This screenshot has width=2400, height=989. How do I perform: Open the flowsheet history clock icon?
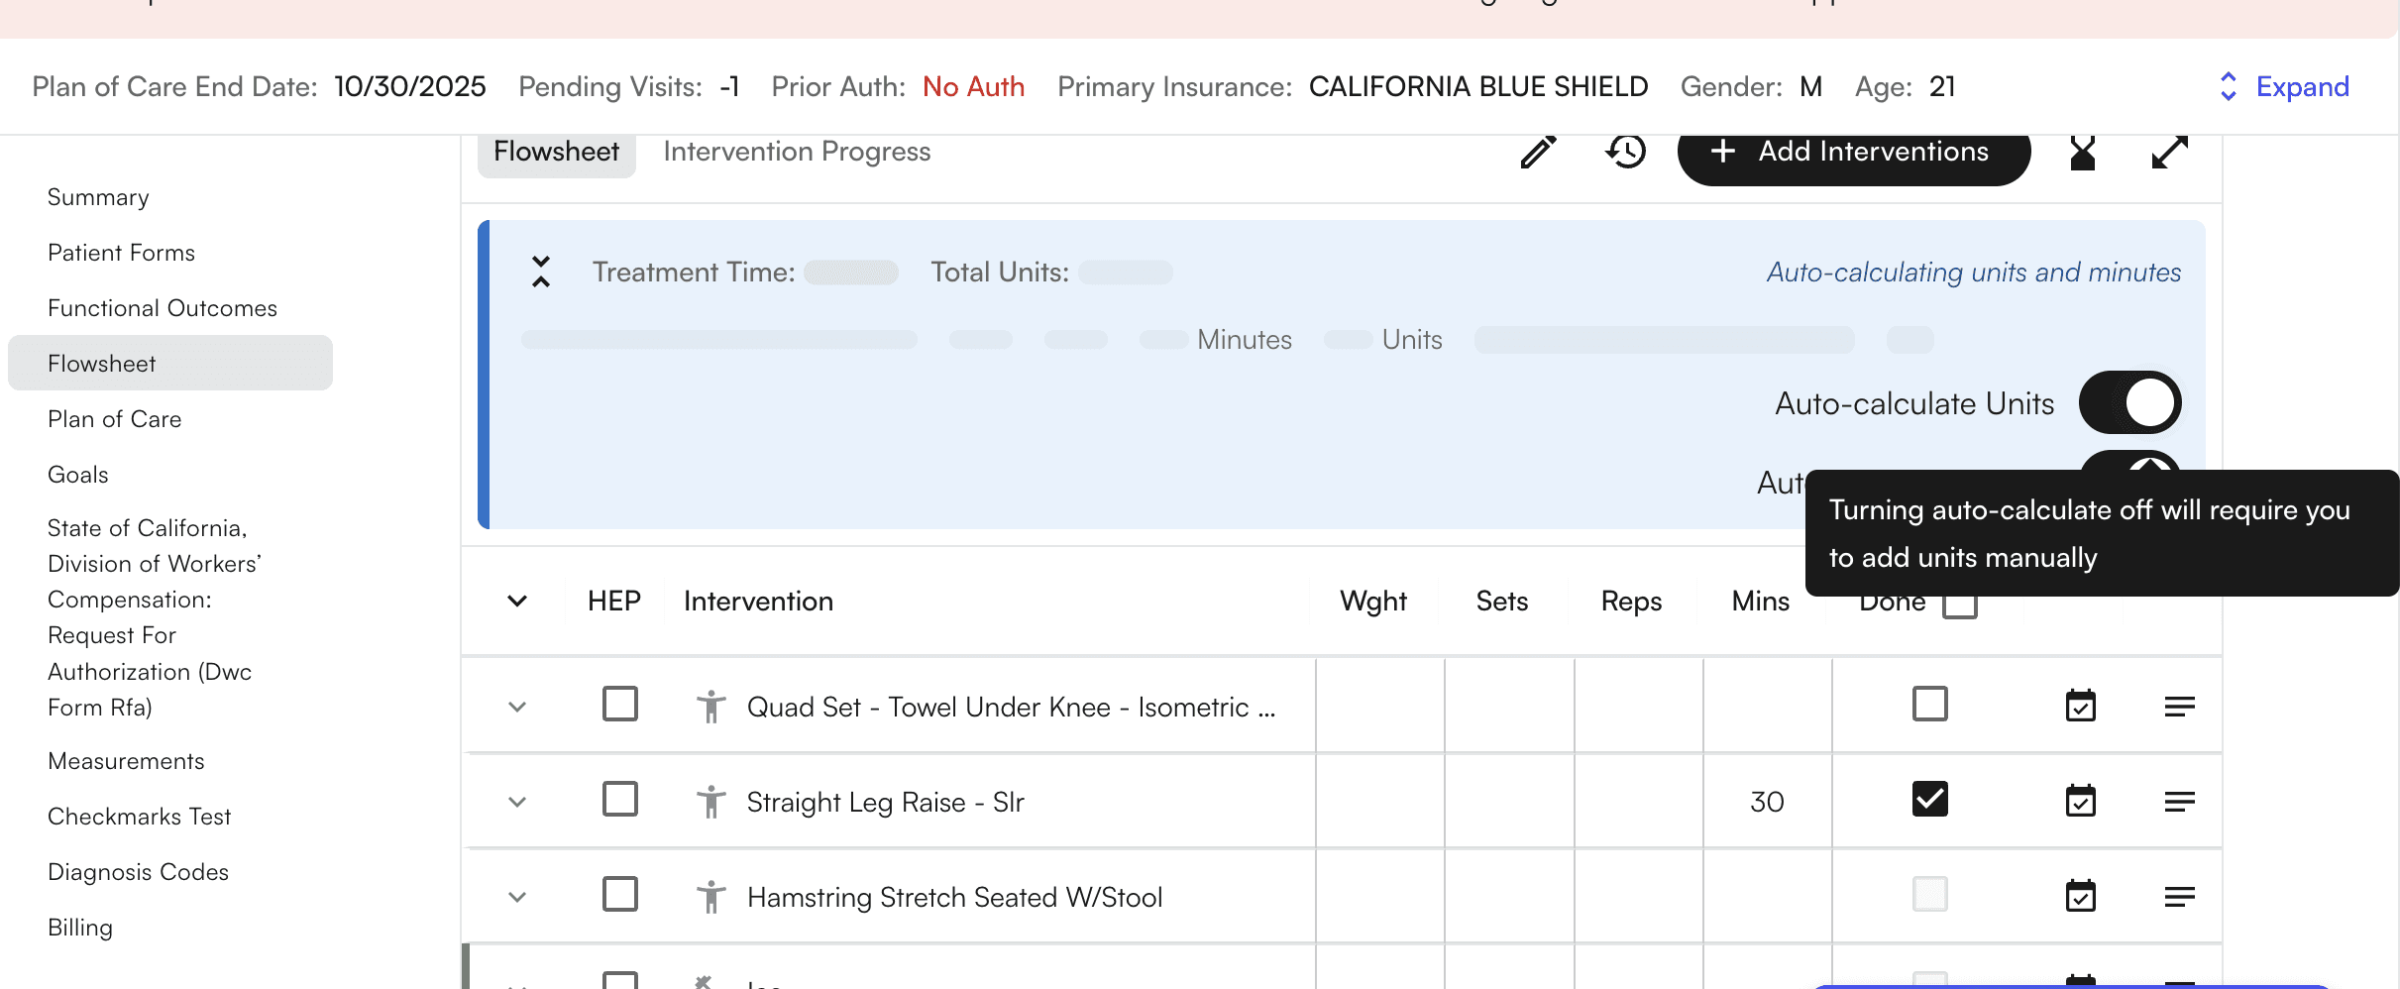(1625, 152)
